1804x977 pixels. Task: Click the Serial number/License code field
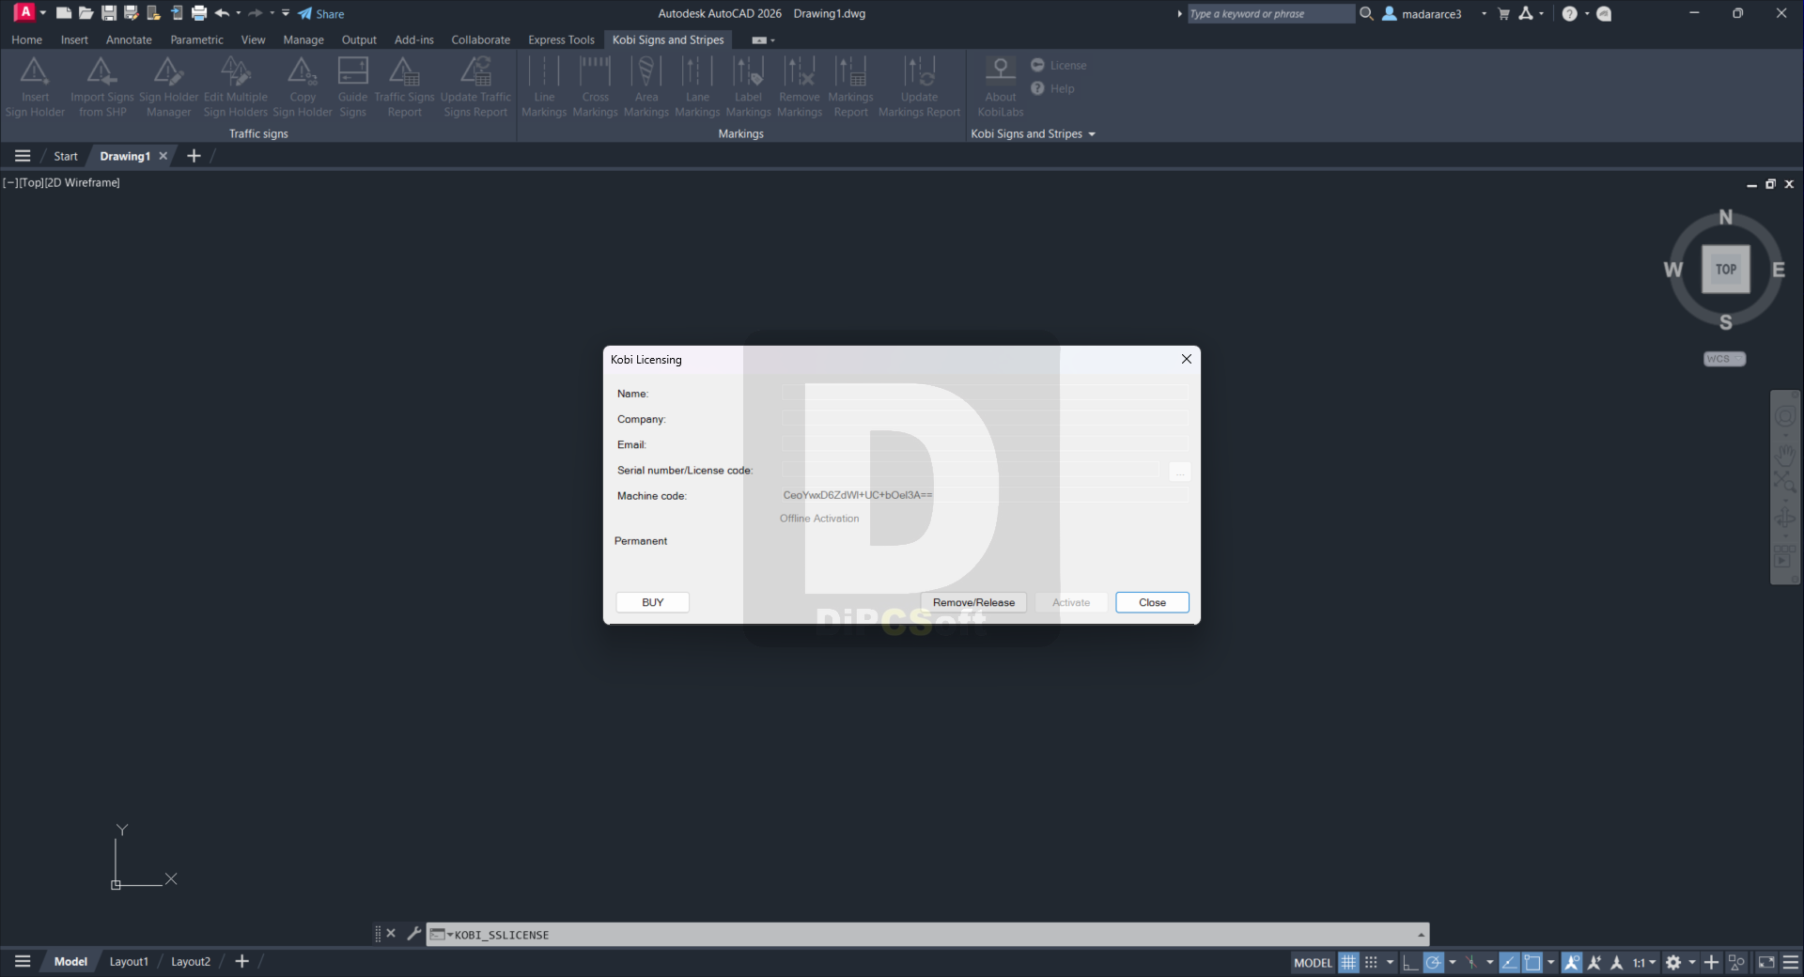[971, 470]
